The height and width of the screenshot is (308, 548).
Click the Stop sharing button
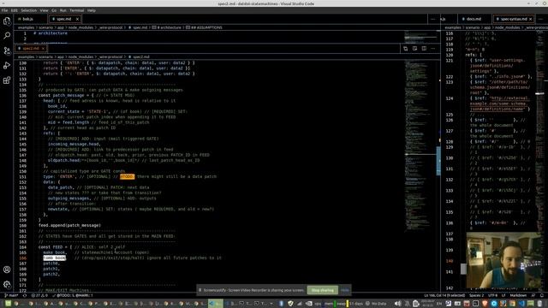[322, 290]
